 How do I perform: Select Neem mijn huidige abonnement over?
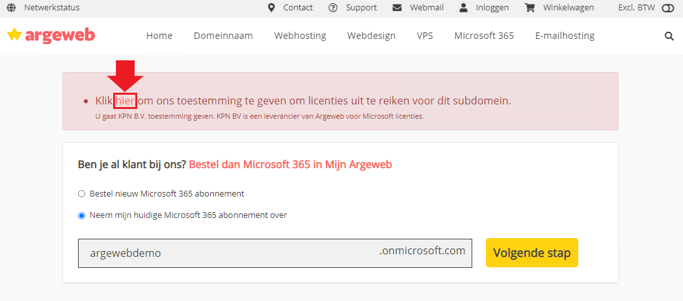[x=81, y=215]
